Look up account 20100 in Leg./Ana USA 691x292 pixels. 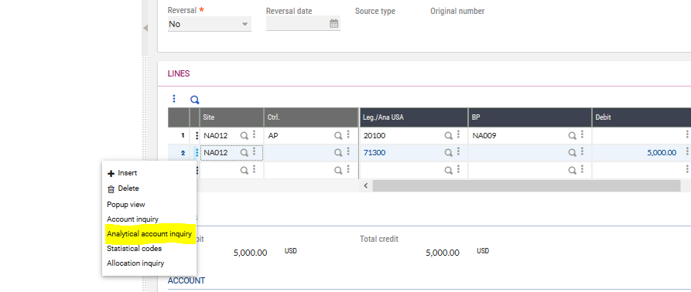tap(448, 136)
